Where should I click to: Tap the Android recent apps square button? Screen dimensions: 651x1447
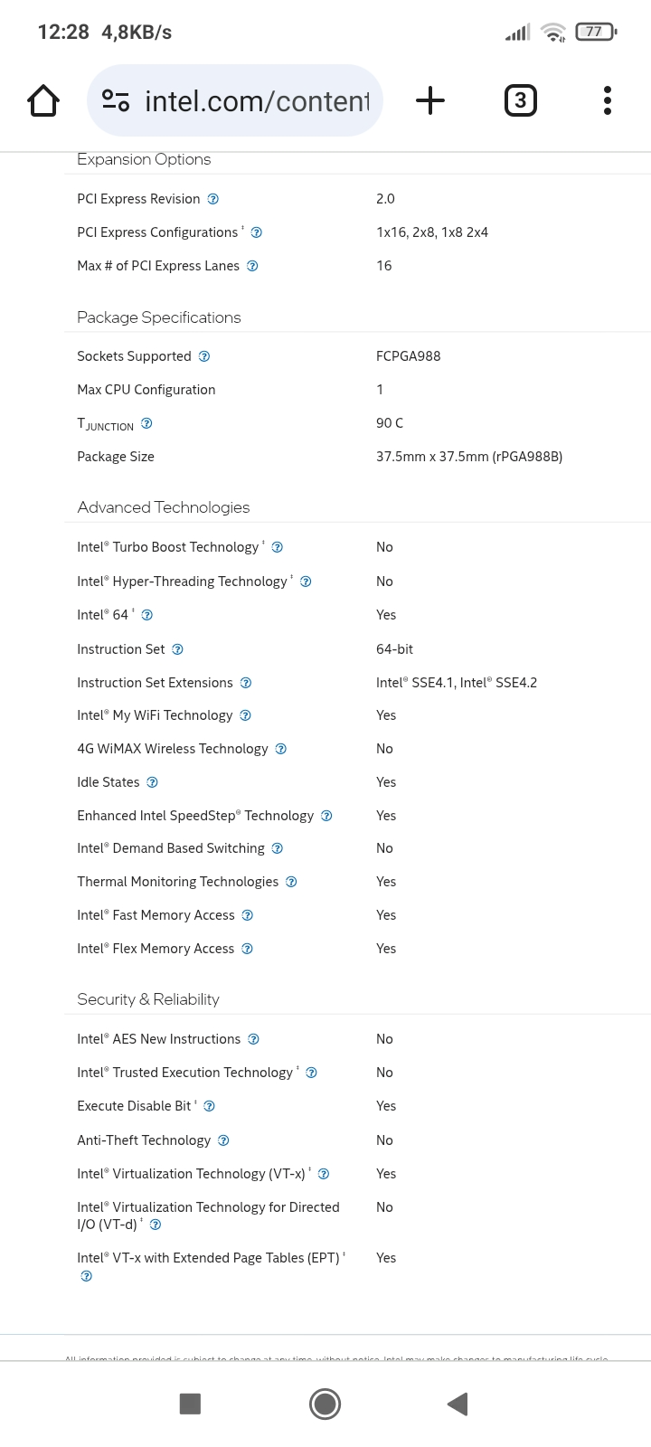point(190,1404)
